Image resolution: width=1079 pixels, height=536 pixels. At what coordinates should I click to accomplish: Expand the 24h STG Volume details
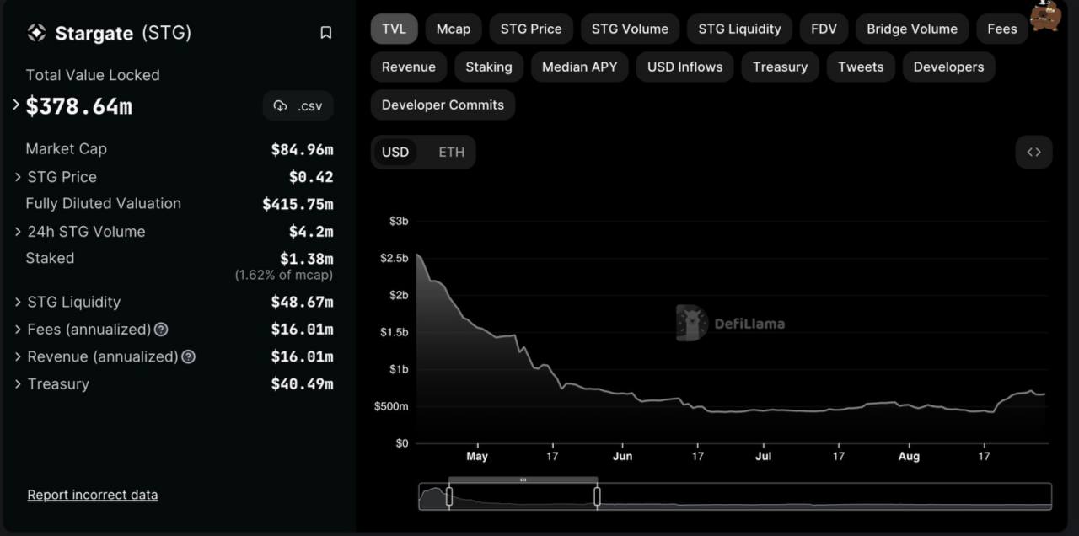(18, 232)
